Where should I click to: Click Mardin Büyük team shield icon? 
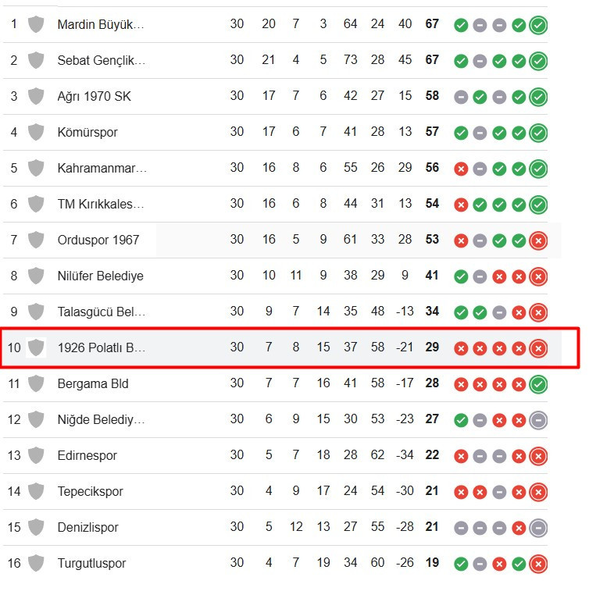pyautogui.click(x=36, y=24)
